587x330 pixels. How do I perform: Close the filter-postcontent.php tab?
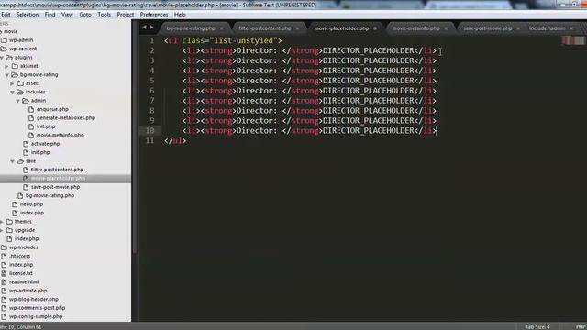[297, 28]
